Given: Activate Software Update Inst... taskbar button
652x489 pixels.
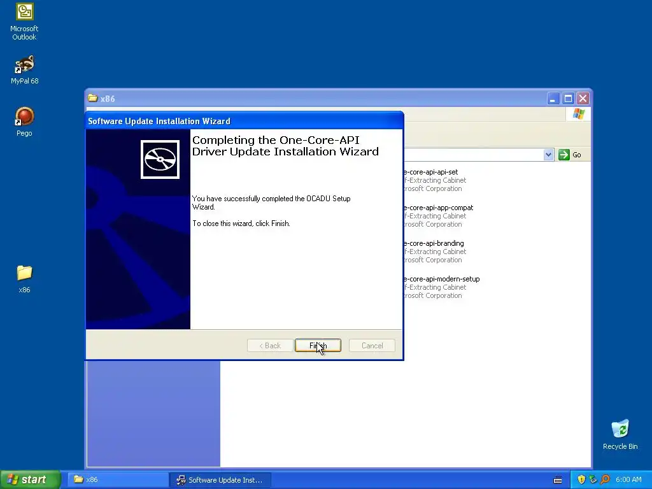Looking at the screenshot, I should coord(220,479).
